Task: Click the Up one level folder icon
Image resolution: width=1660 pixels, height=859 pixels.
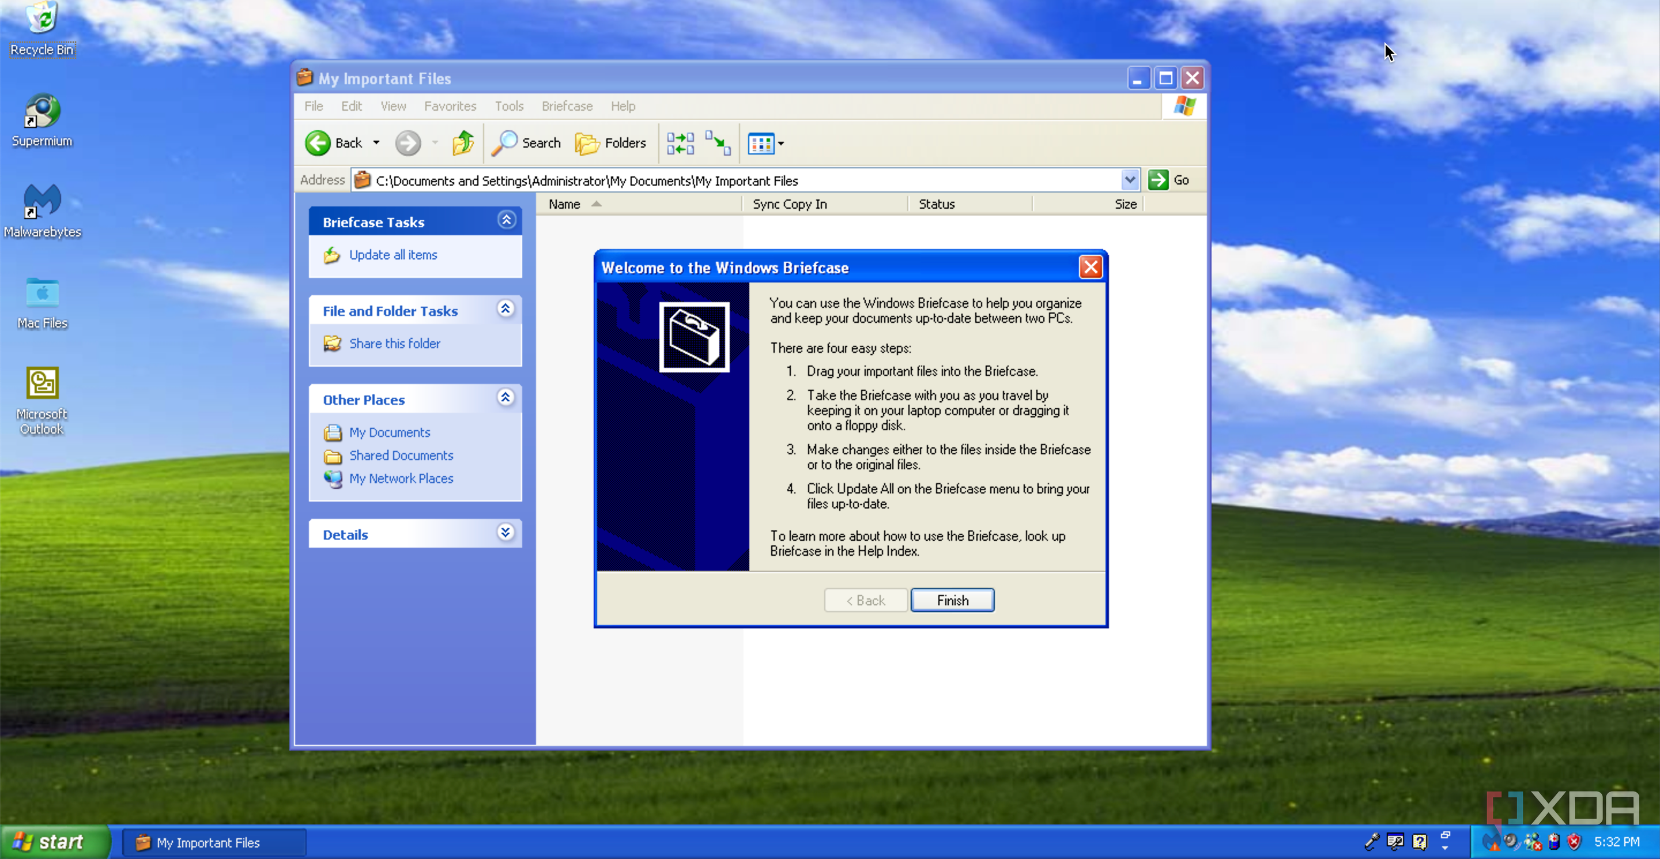Action: click(462, 143)
